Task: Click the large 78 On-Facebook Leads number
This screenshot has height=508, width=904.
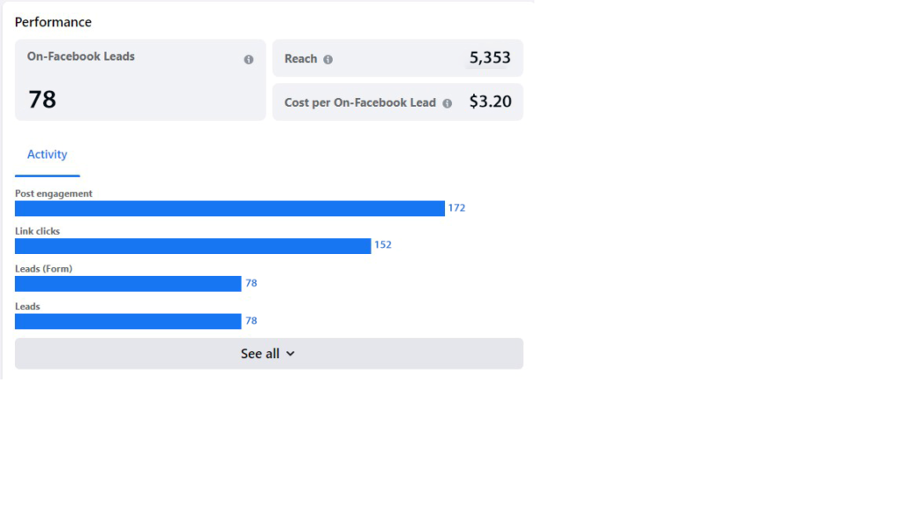Action: coord(42,100)
